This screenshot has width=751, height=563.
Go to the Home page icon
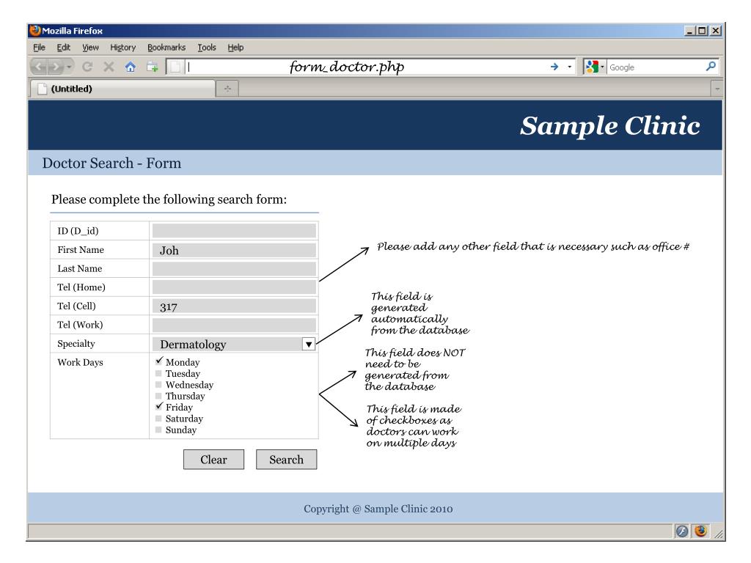(x=131, y=67)
